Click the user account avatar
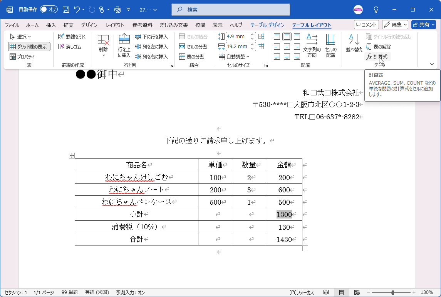Viewport: 441px width, 297px height. (358, 10)
